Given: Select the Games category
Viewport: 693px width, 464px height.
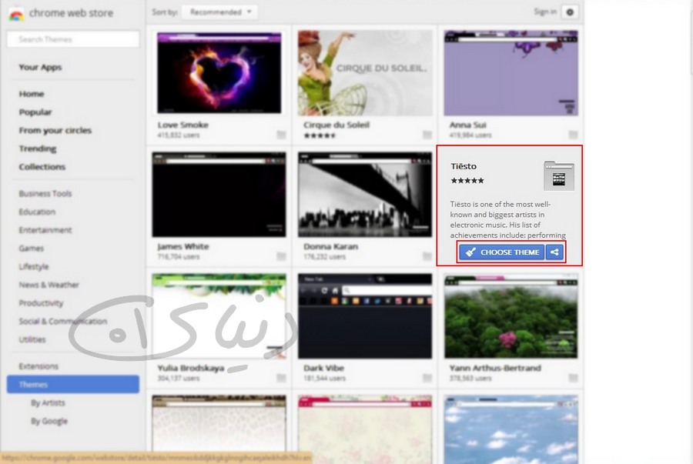Looking at the screenshot, I should (x=32, y=248).
